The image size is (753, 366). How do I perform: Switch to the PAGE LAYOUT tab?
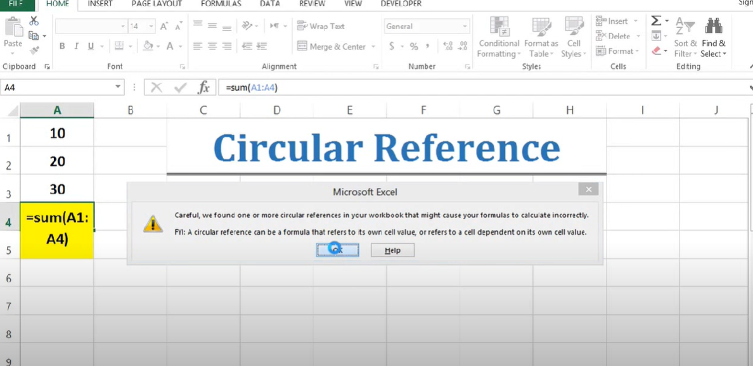tap(157, 4)
